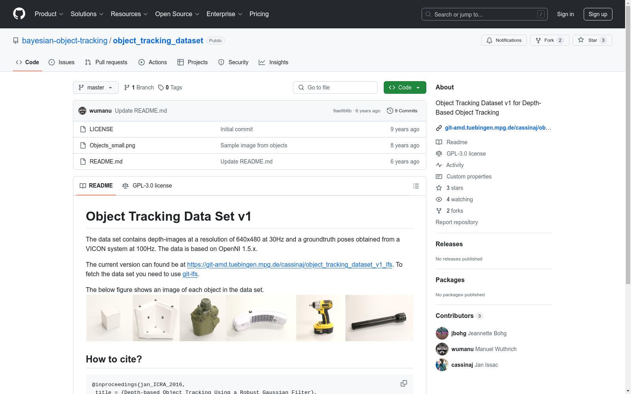Open the Pull requests tab
This screenshot has width=631, height=394.
pyautogui.click(x=106, y=62)
